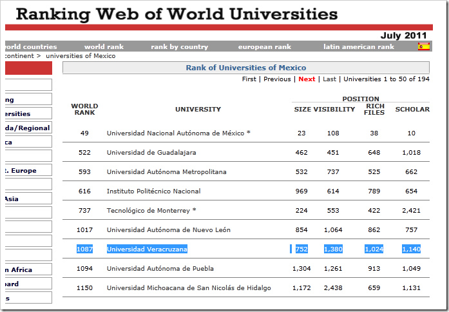This screenshot has height=312, width=449.
Task: Go to latin american rank page
Action: [x=359, y=47]
